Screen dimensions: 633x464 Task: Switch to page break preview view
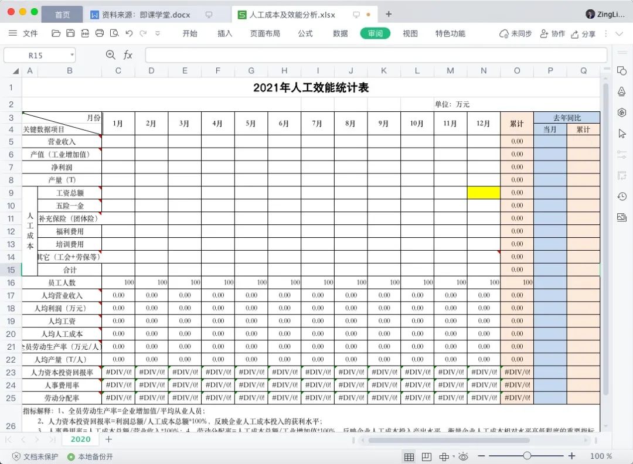426,456
